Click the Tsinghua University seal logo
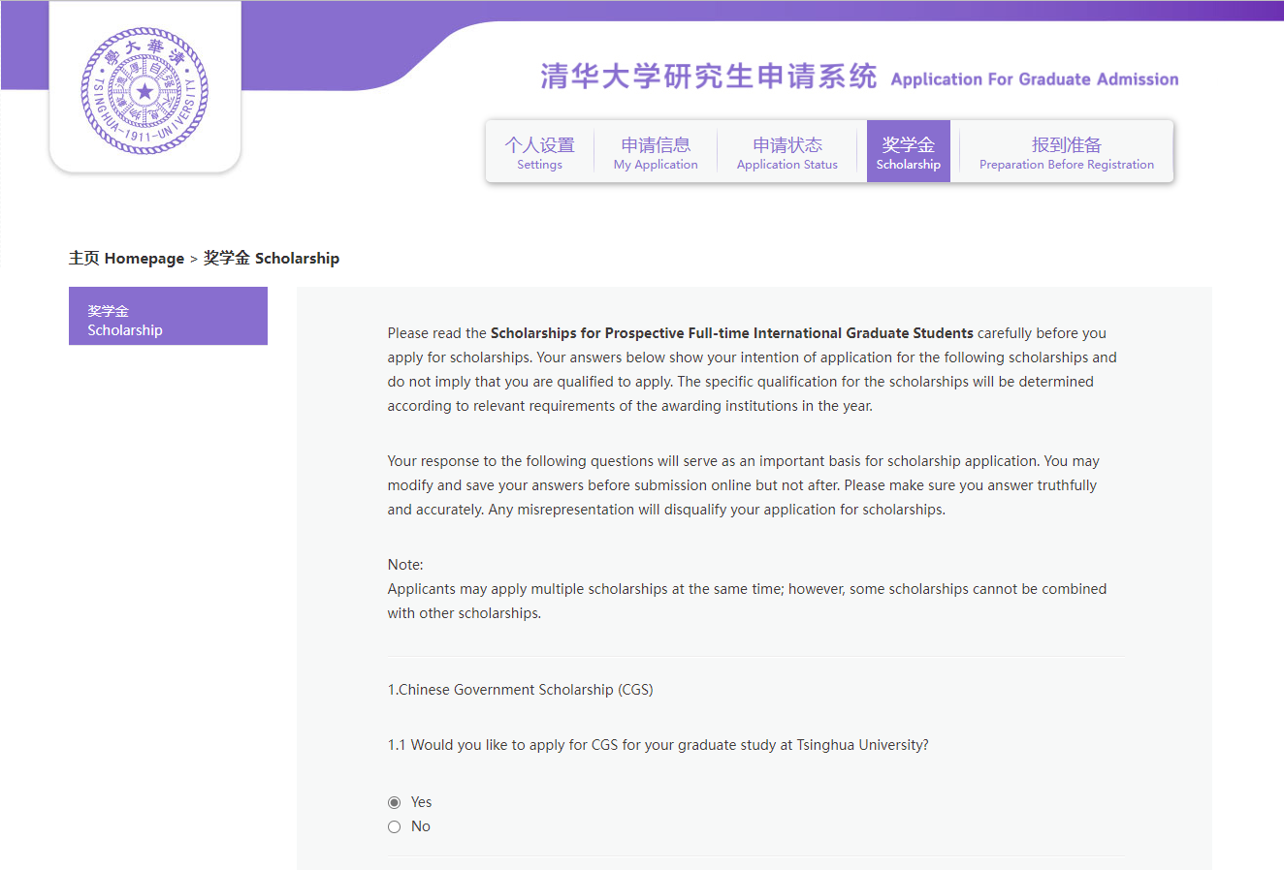Image resolution: width=1284 pixels, height=870 pixels. coord(144,91)
